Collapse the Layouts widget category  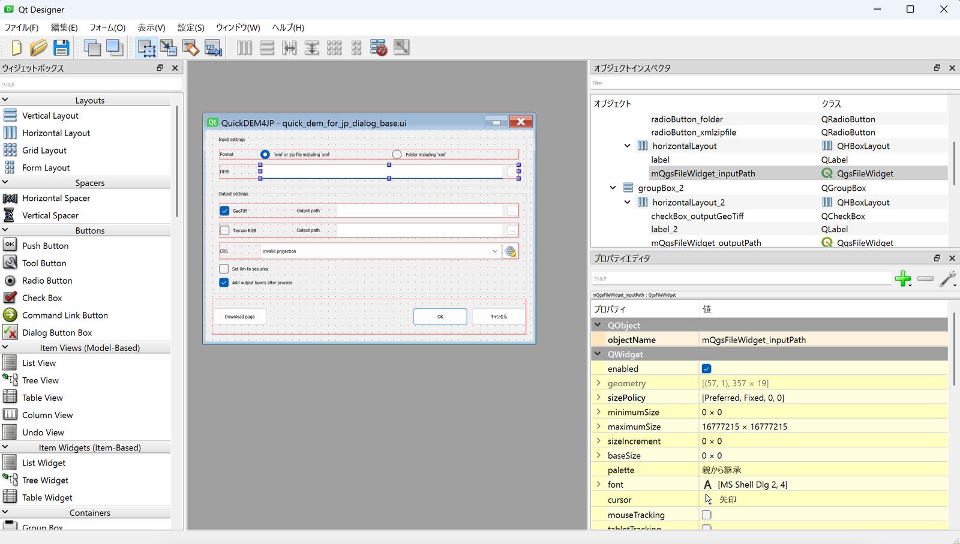pyautogui.click(x=5, y=100)
